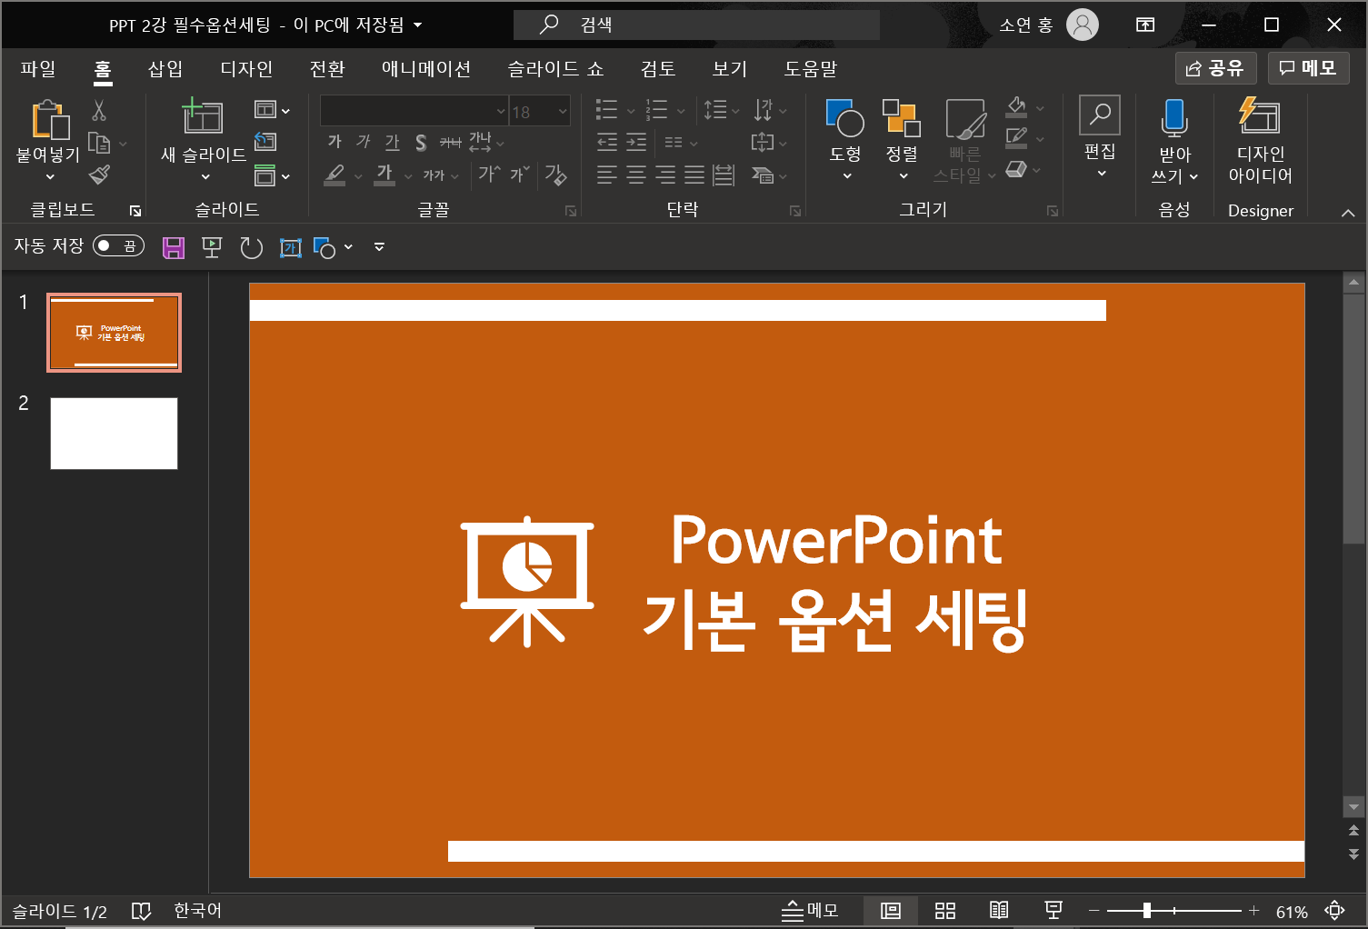Click the Cut scissors icon
Image resolution: width=1368 pixels, height=929 pixels.
click(99, 111)
